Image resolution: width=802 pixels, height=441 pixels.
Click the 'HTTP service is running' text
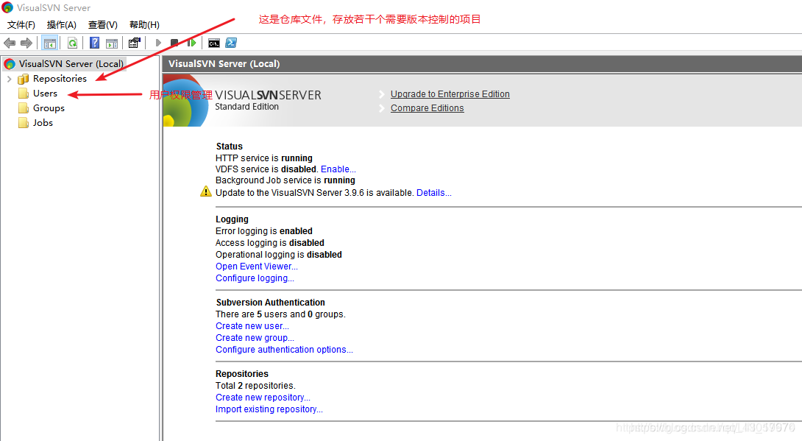pos(264,158)
